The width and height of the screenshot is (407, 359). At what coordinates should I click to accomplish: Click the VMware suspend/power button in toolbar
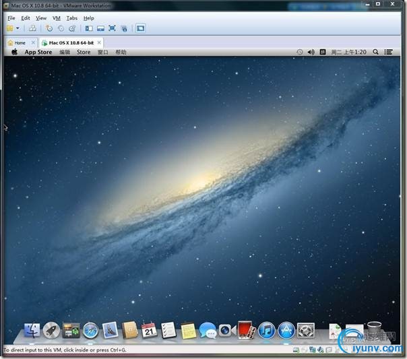10,28
